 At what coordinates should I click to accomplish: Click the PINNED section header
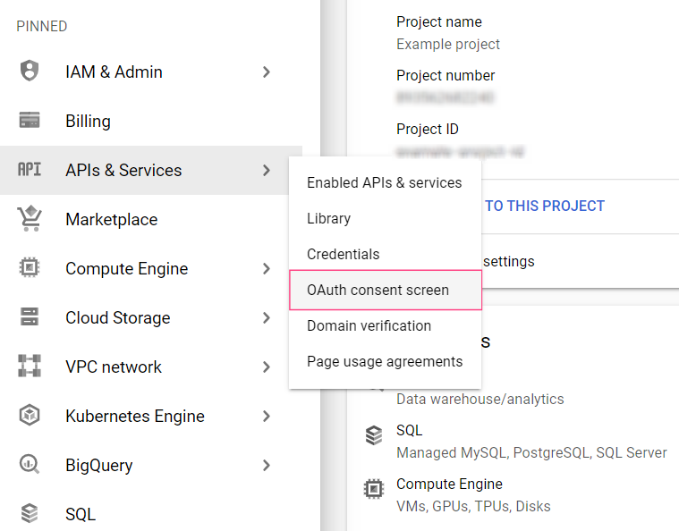[x=41, y=27]
